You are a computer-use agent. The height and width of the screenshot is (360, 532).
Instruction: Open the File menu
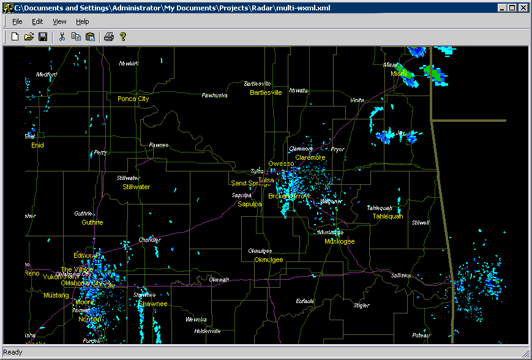[17, 21]
